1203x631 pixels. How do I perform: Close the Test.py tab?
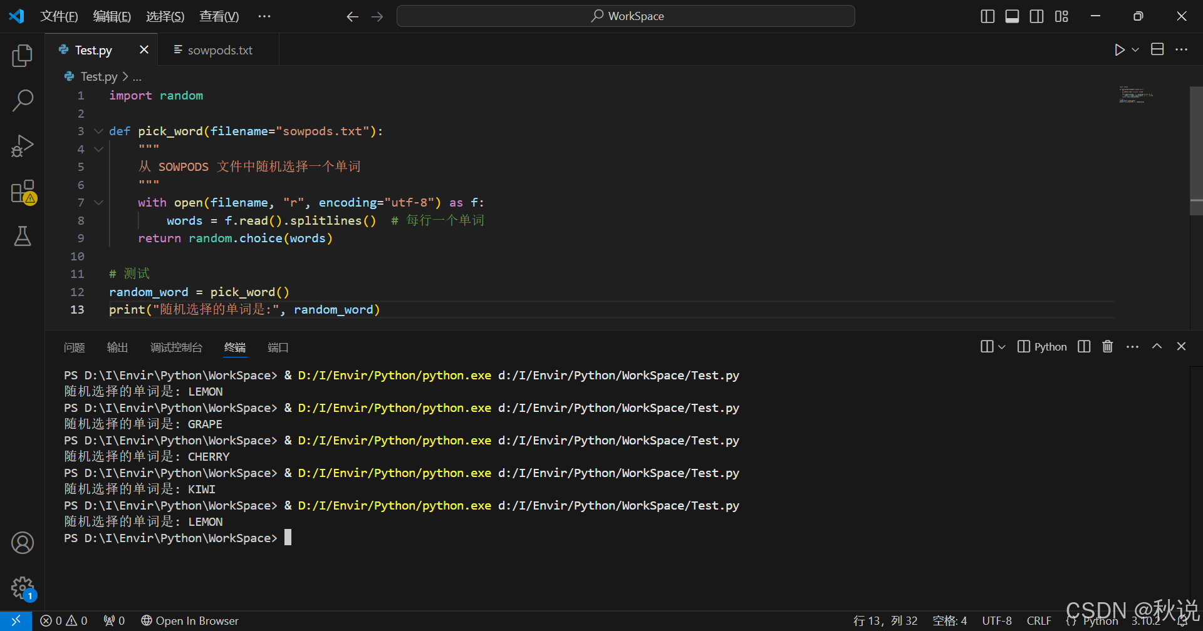144,49
